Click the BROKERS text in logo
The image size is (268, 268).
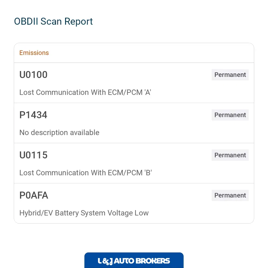point(153,261)
